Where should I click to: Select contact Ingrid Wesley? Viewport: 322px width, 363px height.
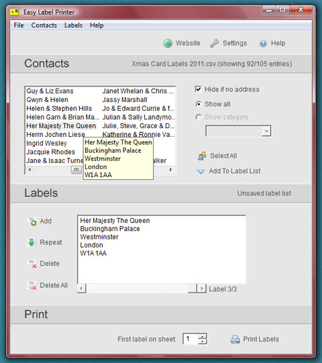tap(46, 144)
